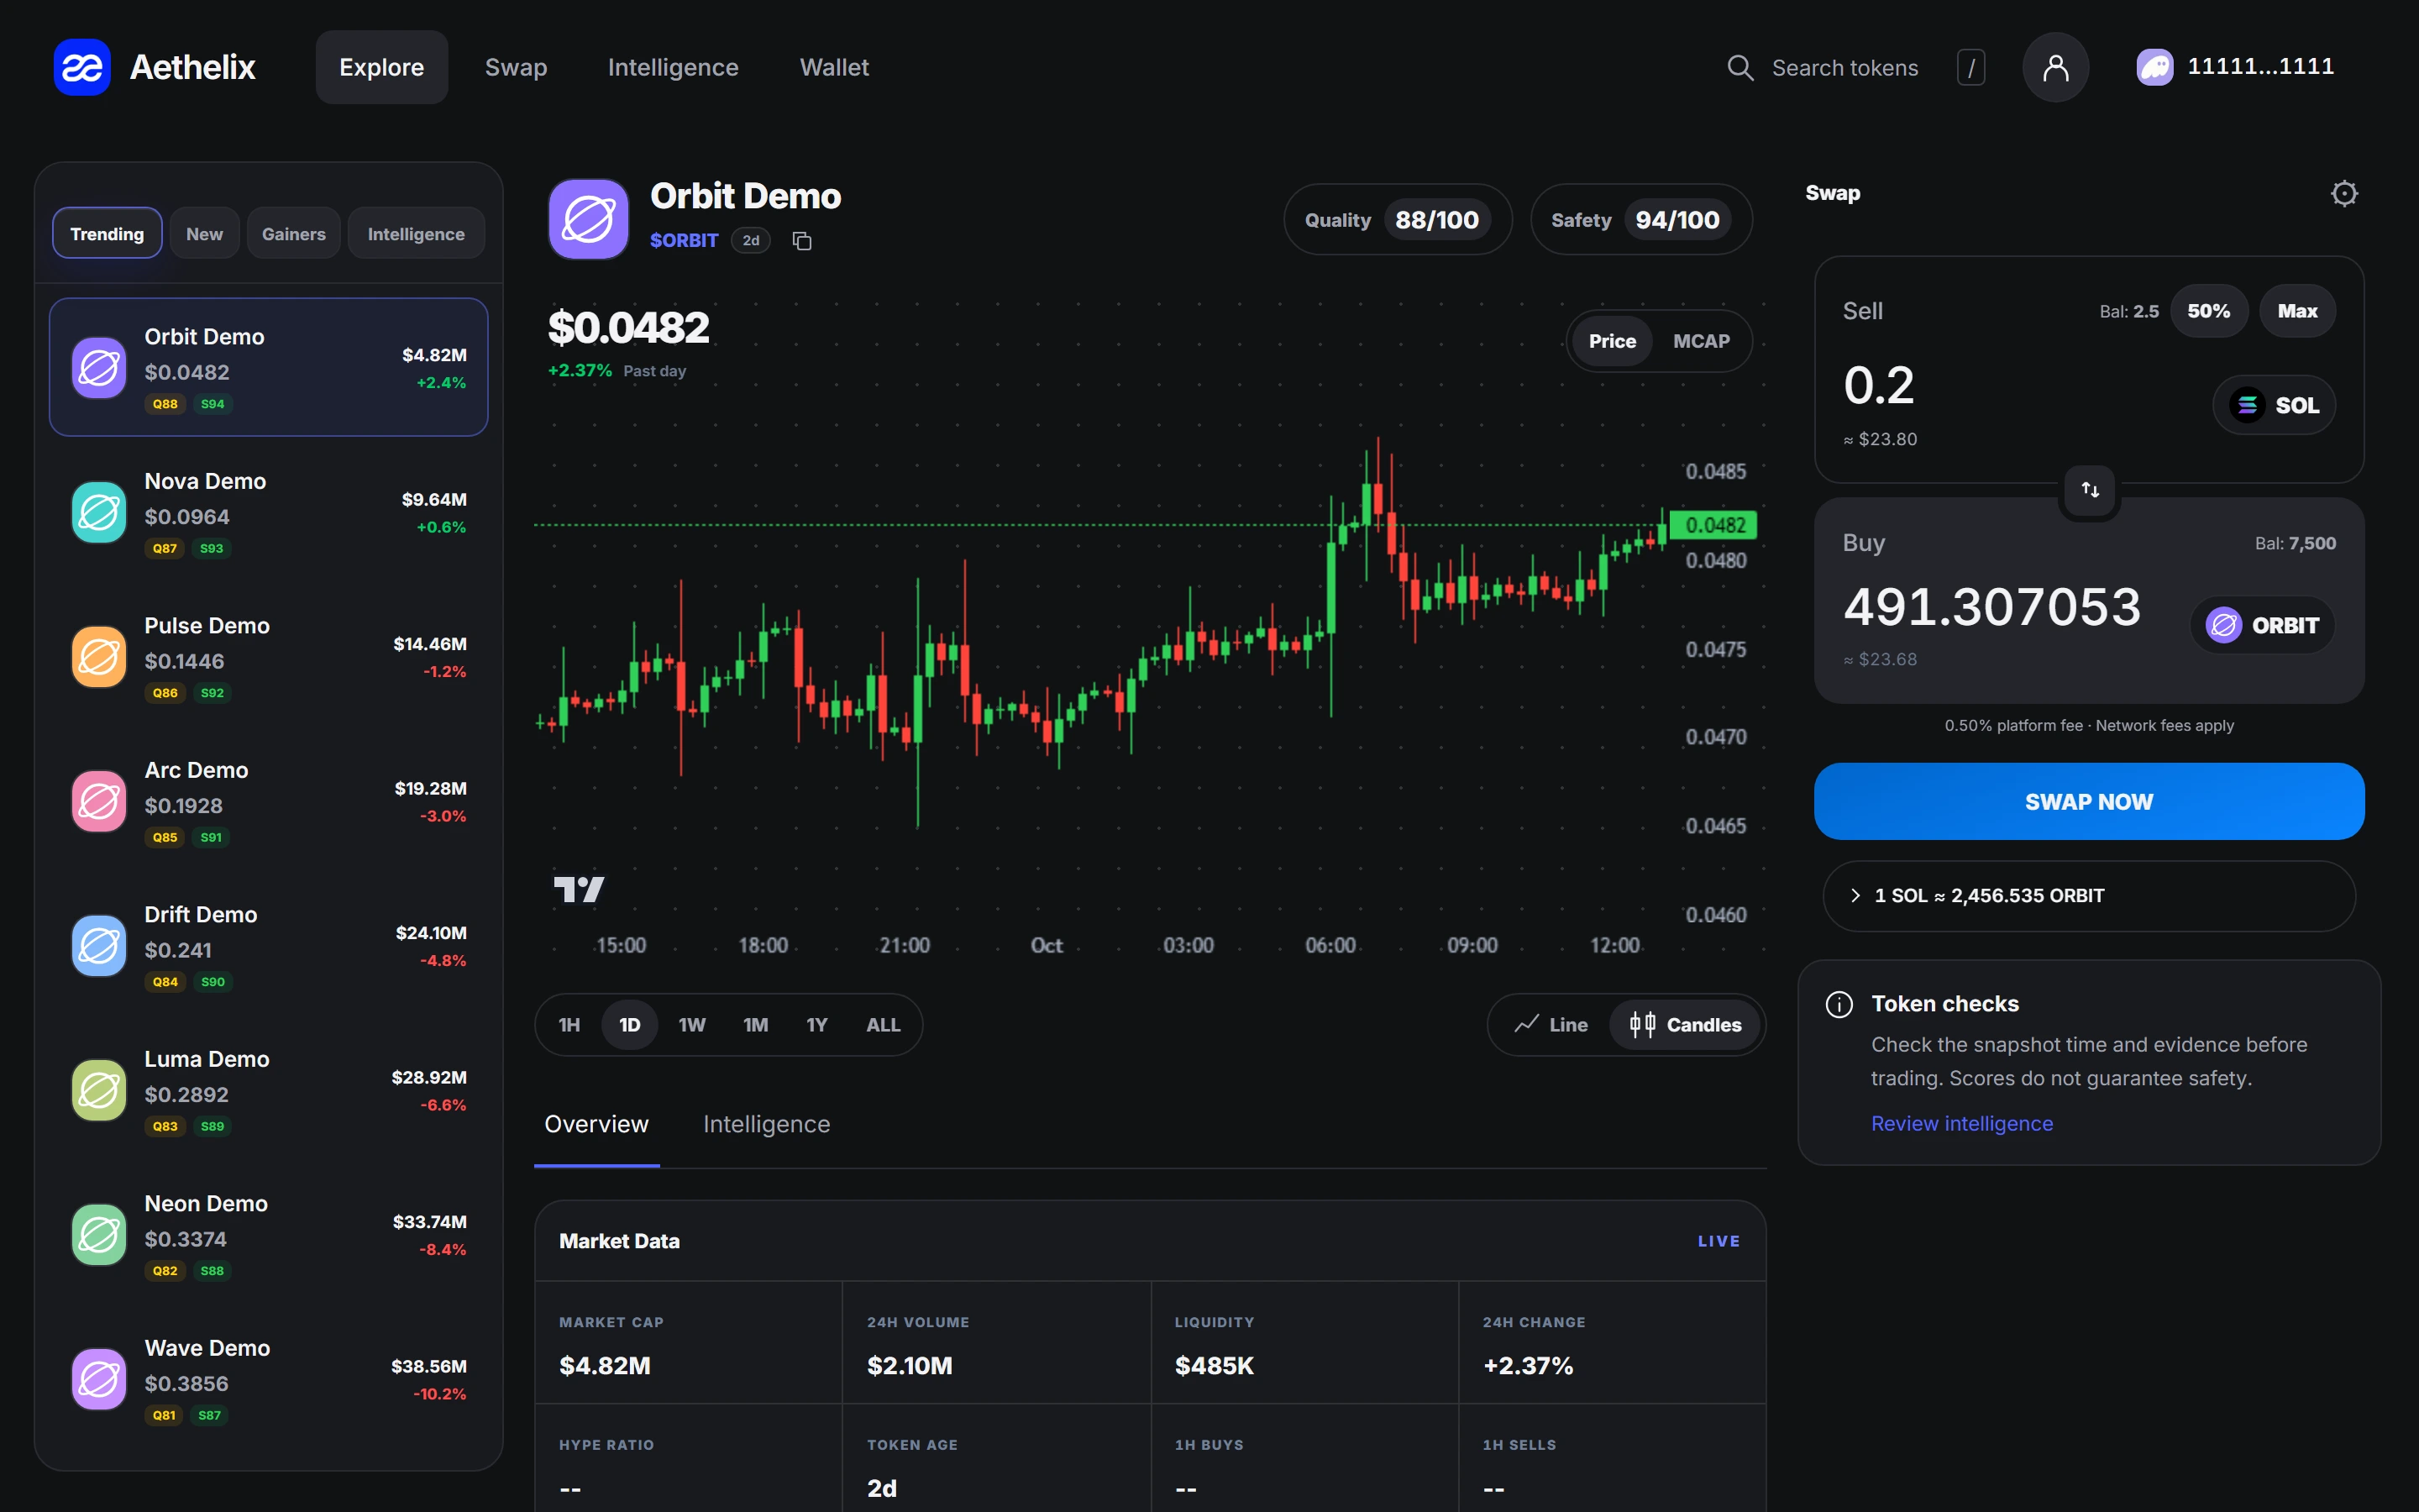
Task: Open ORBIT token selector in Buy box
Action: tap(2262, 625)
